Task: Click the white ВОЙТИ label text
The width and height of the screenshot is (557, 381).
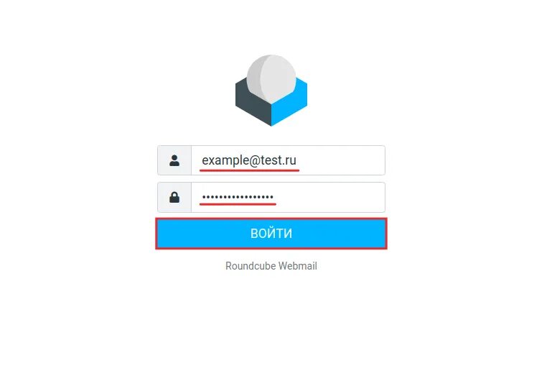Action: [x=271, y=234]
